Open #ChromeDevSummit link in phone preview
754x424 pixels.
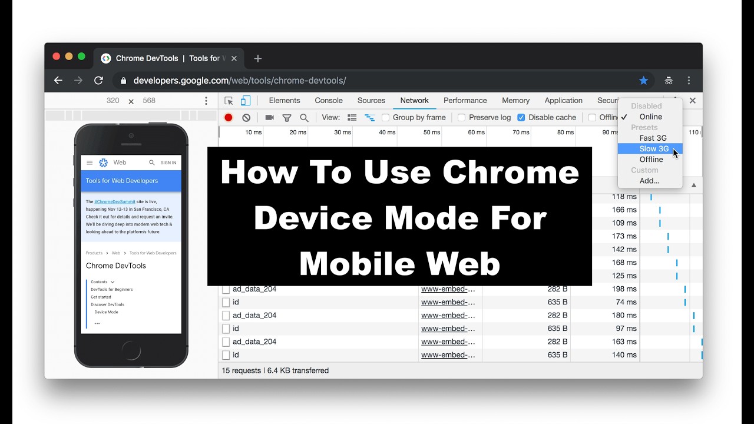(x=115, y=201)
